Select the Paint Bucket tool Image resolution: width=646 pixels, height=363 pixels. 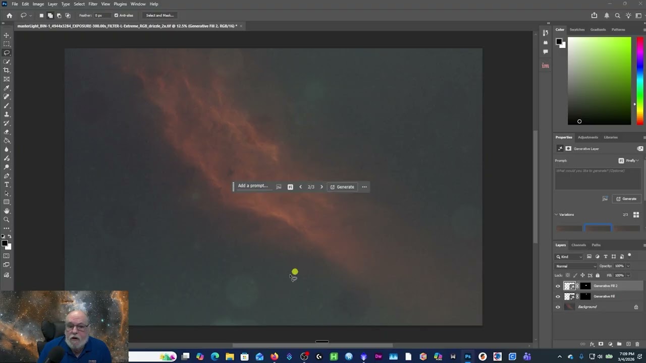pos(7,141)
